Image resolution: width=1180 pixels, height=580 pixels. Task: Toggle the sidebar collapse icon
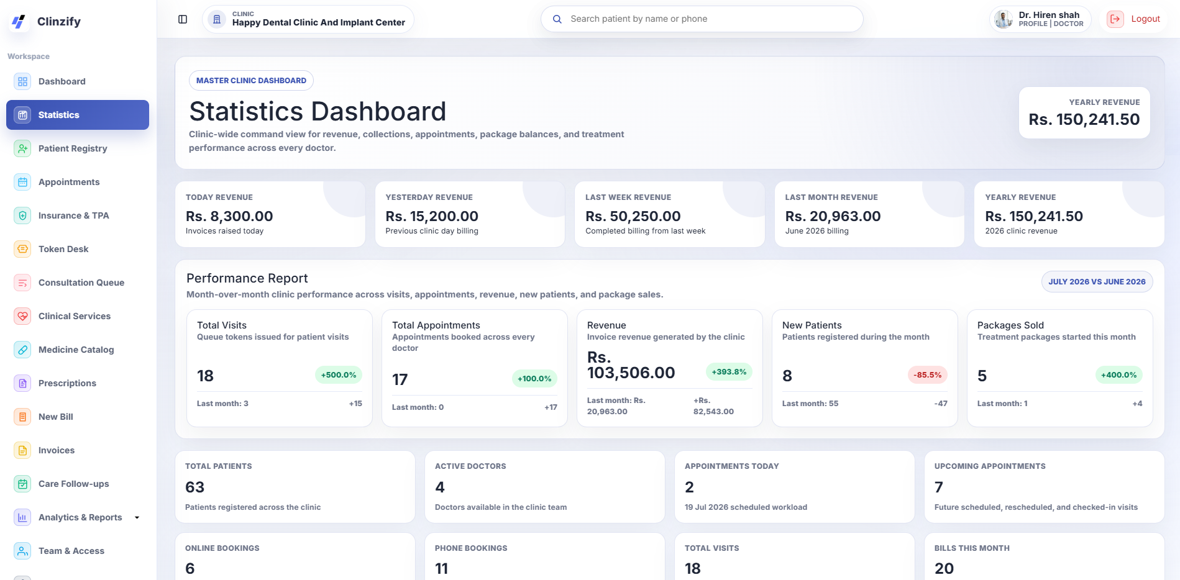[x=183, y=19]
